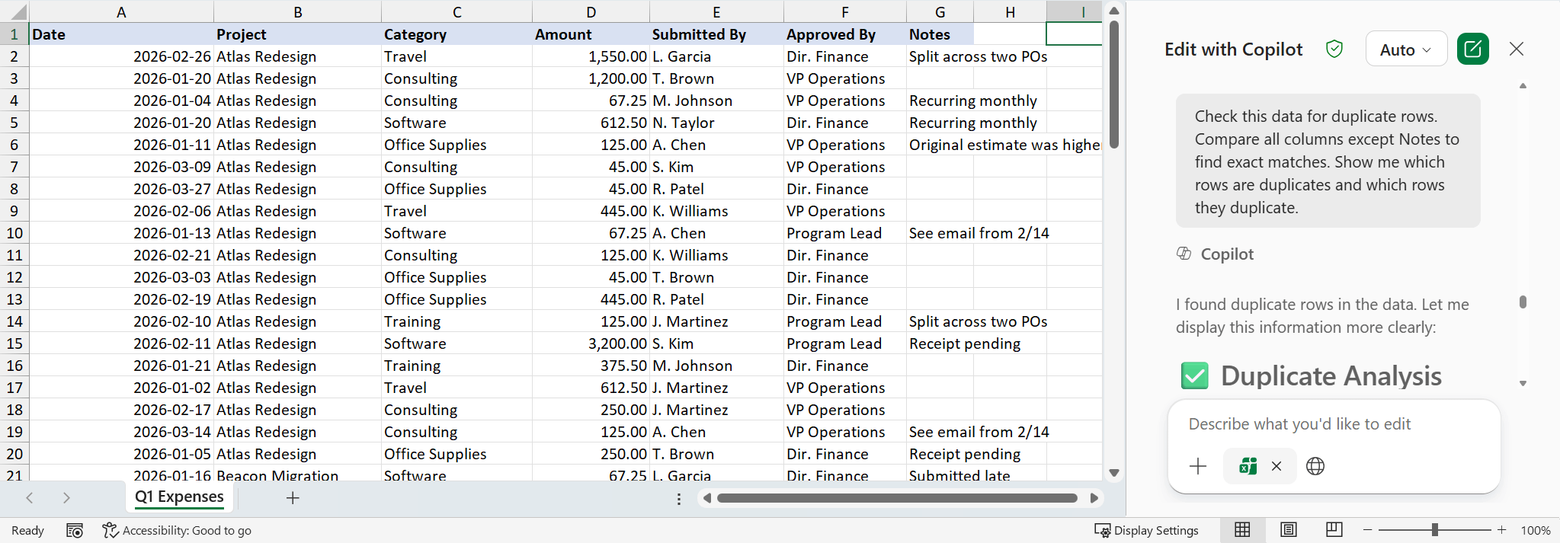Select the 'Original estimate was highe' note cell
The image size is (1560, 543).
1004,145
